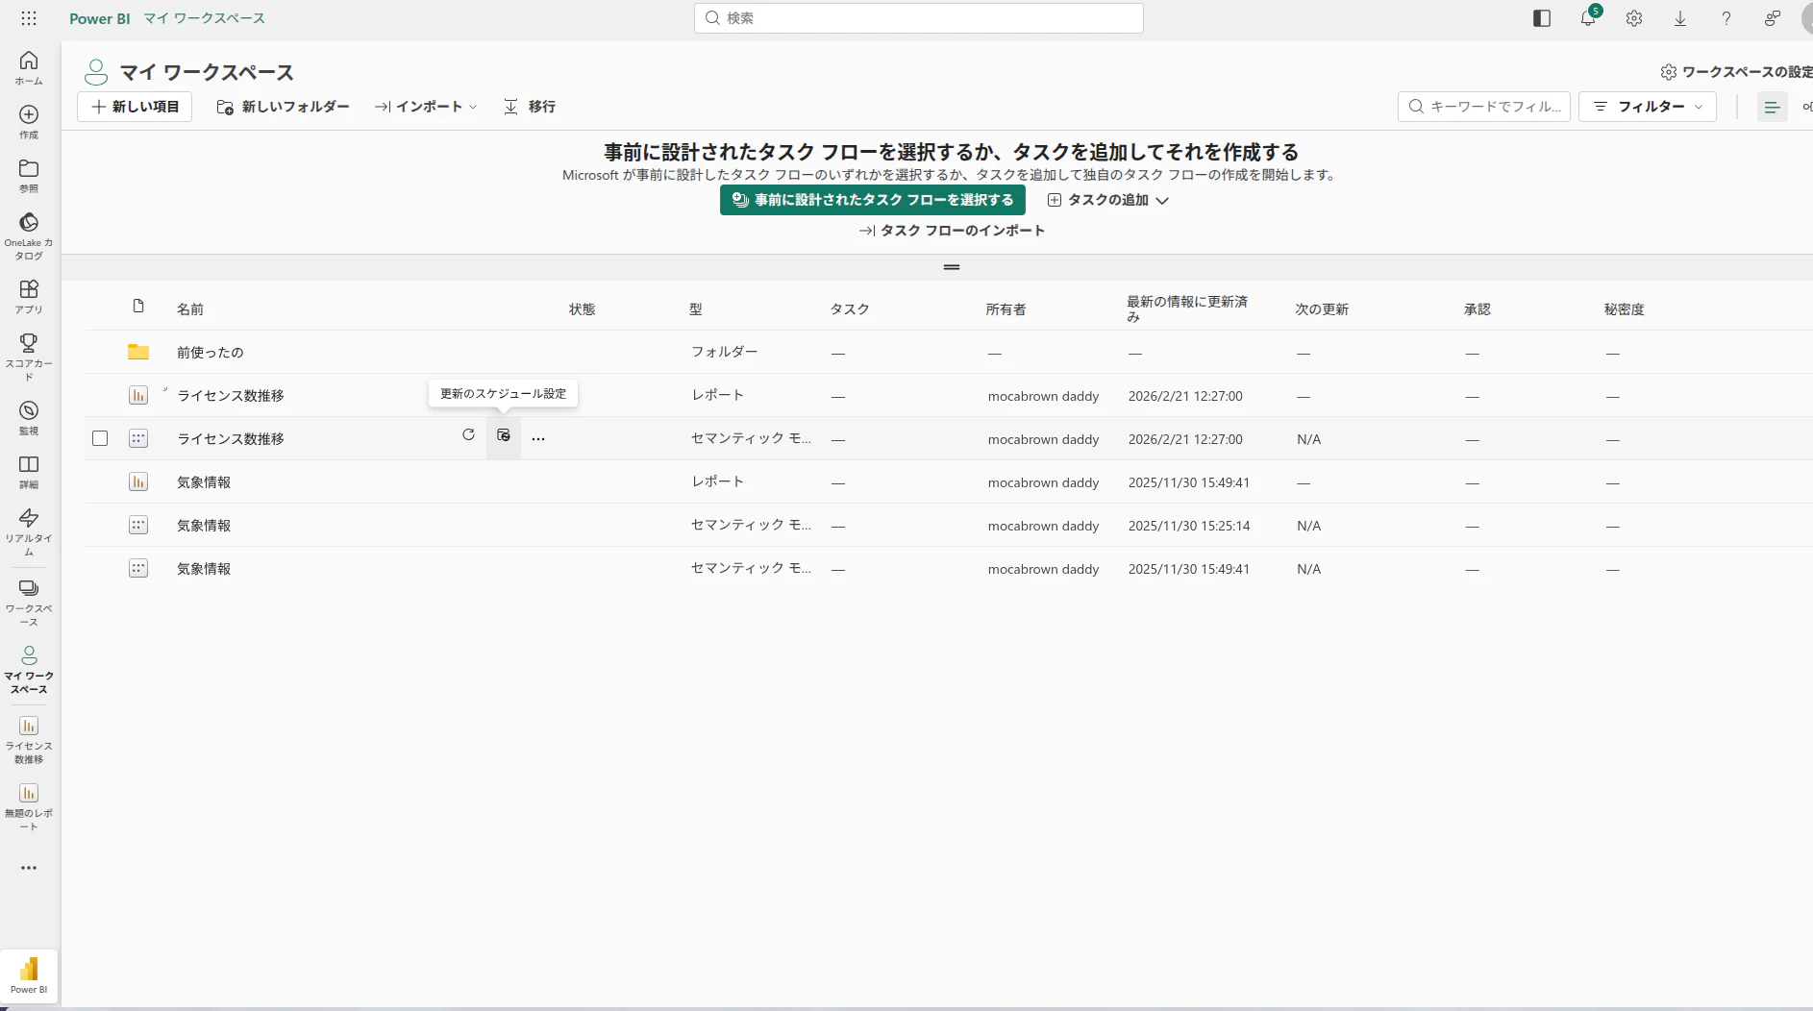The width and height of the screenshot is (1813, 1011).
Task: Click the タスク column header
Action: [850, 309]
